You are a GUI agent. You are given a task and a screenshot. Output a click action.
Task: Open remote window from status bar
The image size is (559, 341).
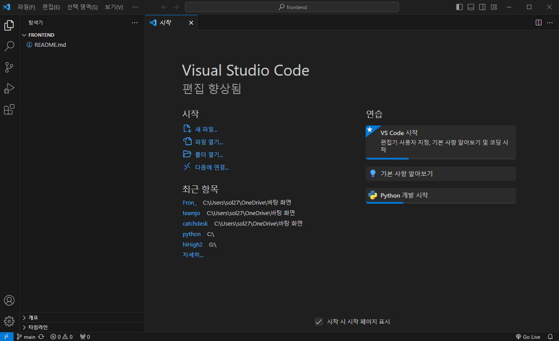(6, 337)
